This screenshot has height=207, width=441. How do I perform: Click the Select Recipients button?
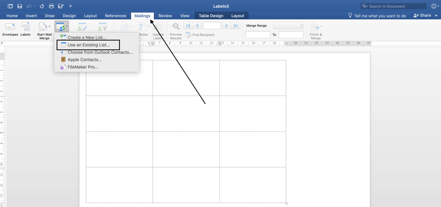[61, 27]
